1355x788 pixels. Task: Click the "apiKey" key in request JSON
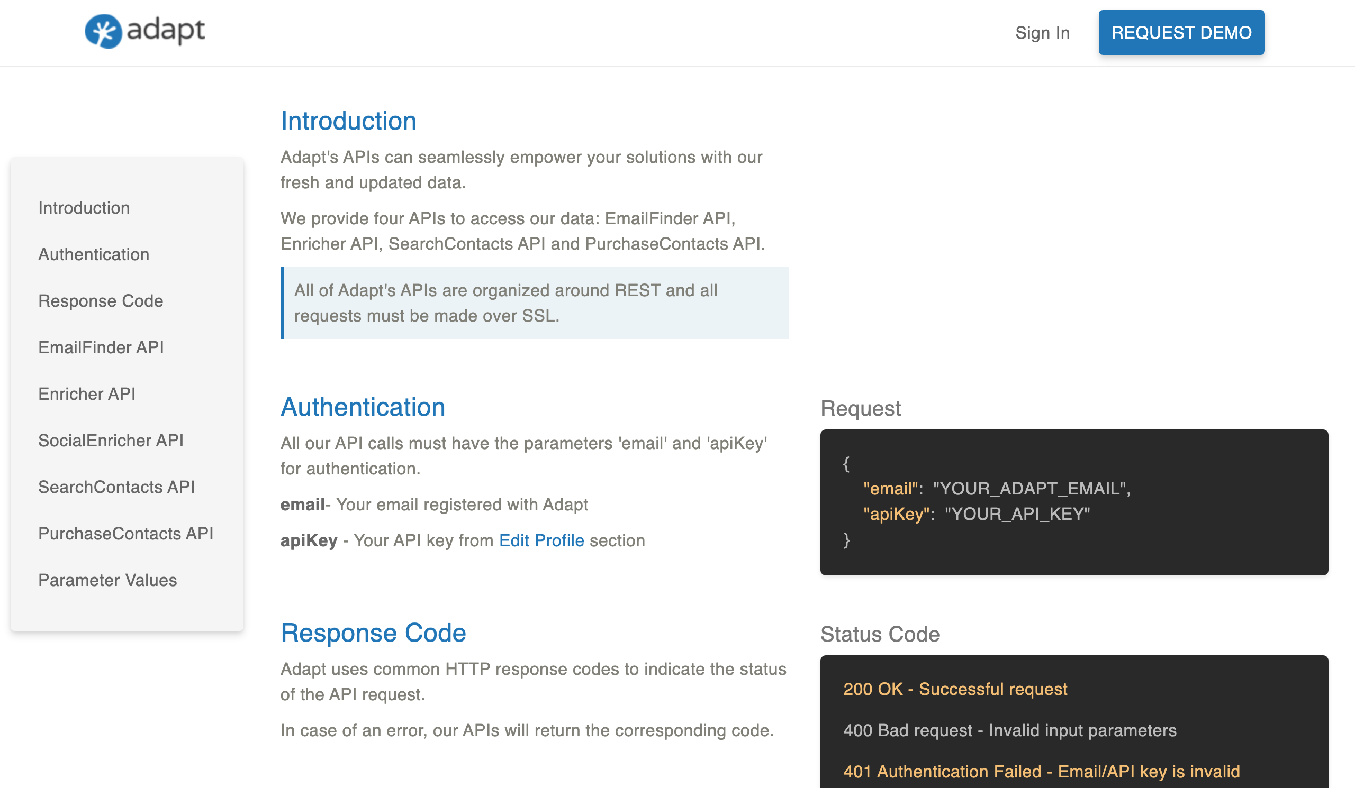(x=896, y=514)
